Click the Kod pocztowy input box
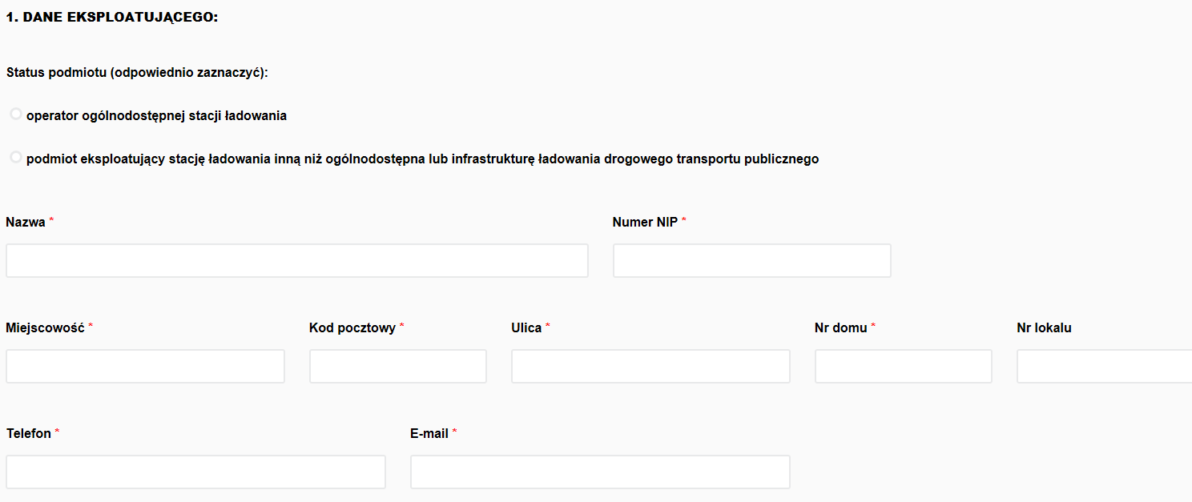The width and height of the screenshot is (1192, 502). [x=397, y=367]
